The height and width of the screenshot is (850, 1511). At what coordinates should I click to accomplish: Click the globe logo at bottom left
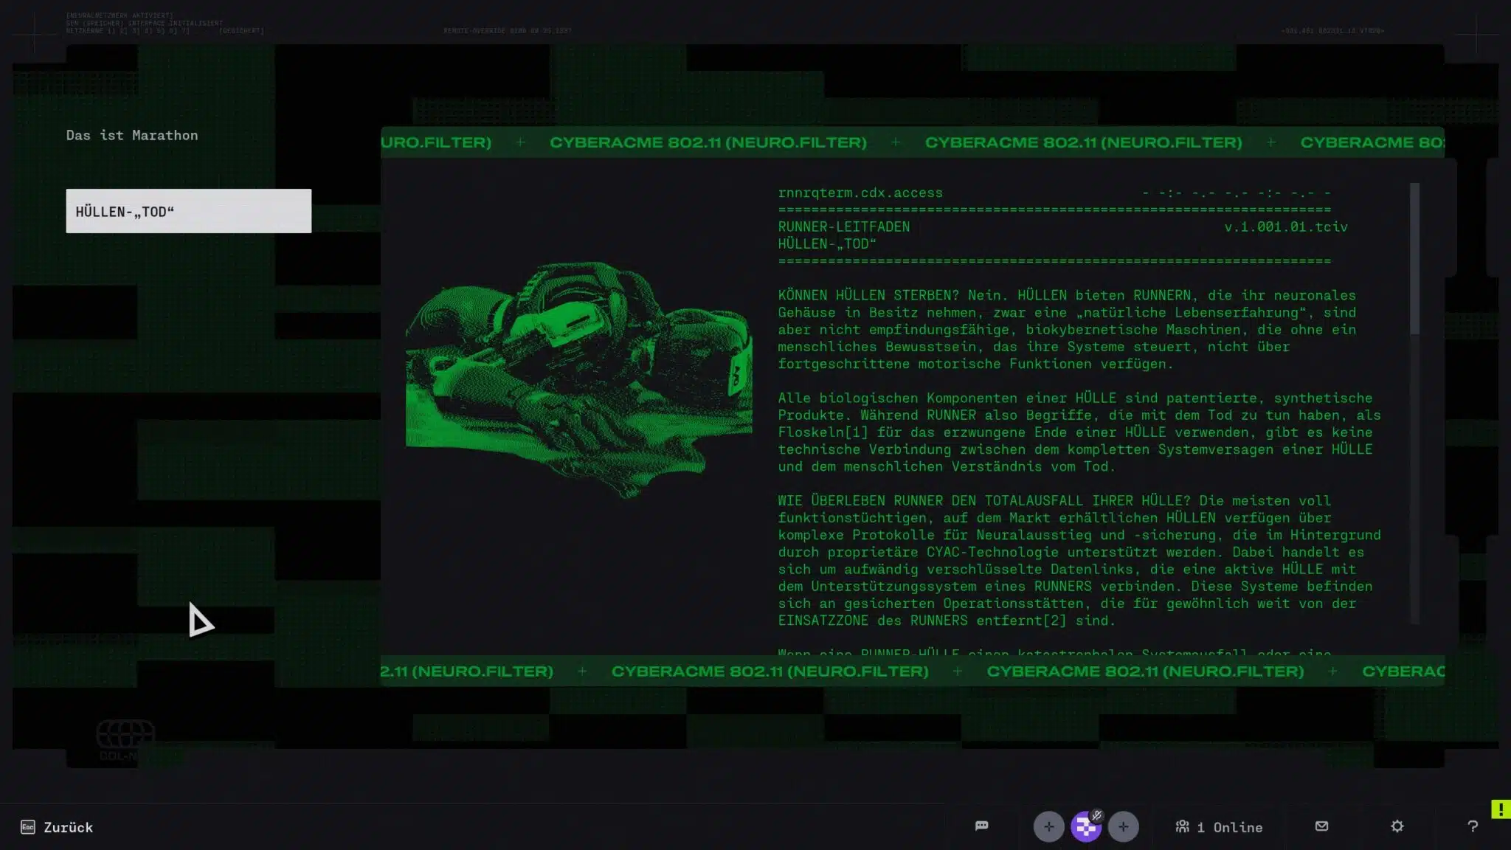coord(125,735)
